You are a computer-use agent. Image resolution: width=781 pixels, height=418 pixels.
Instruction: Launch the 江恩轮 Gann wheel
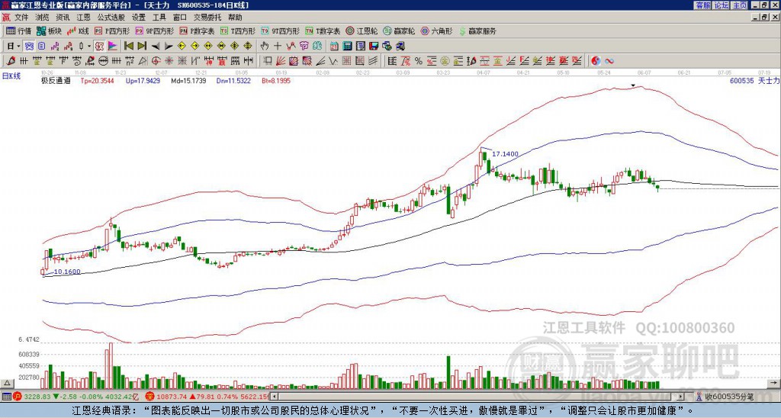click(362, 31)
